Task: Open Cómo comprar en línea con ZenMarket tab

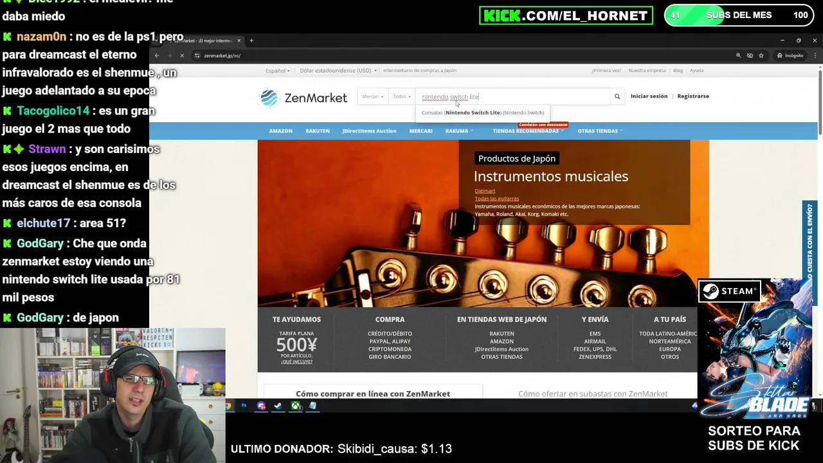Action: (373, 394)
